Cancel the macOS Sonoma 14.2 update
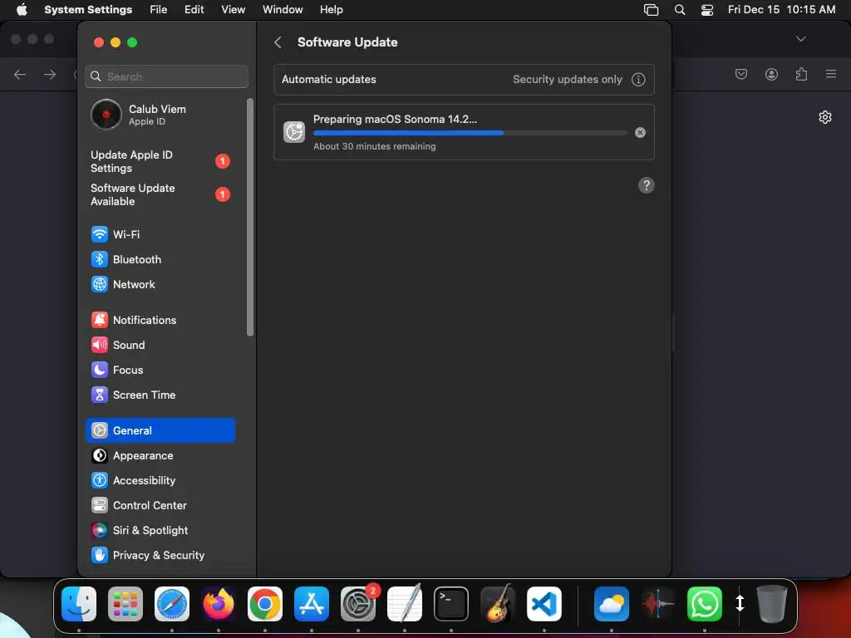The height and width of the screenshot is (638, 851). (641, 132)
